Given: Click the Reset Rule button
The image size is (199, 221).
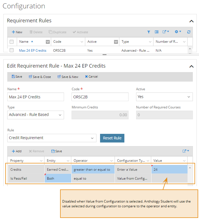Looking at the screenshot, I should pos(112,138).
